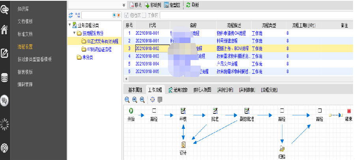Click the 代号 column header
The image size is (355, 160).
coord(152,25)
